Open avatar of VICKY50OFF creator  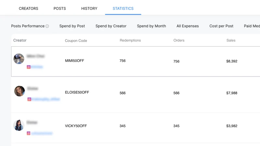19,125
